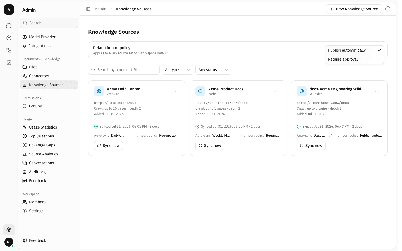Open Conversations in sidebar
The width and height of the screenshot is (402, 251).
(x=49, y=163)
